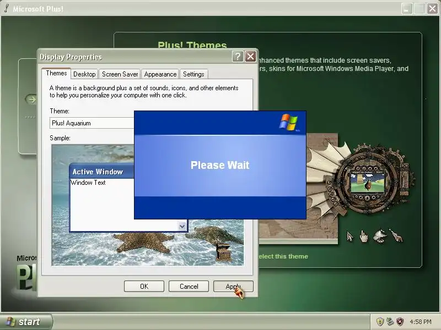Click the OK button in Display Properties
Image resolution: width=441 pixels, height=330 pixels.
point(144,286)
